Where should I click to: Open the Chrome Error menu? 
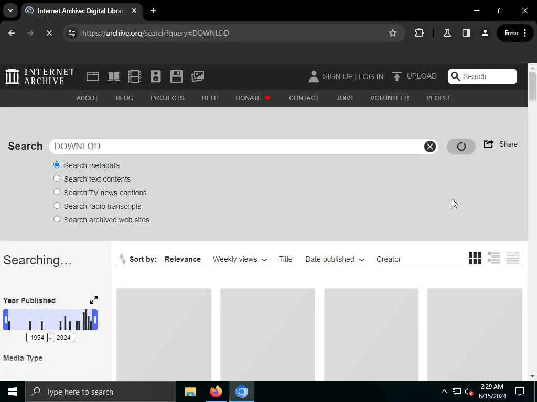[x=515, y=33]
